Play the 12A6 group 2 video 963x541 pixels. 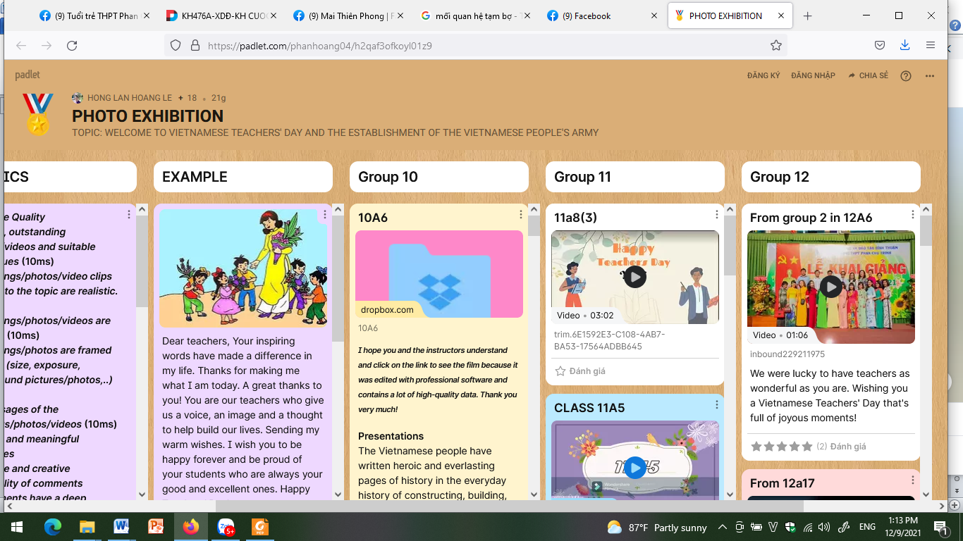point(830,286)
